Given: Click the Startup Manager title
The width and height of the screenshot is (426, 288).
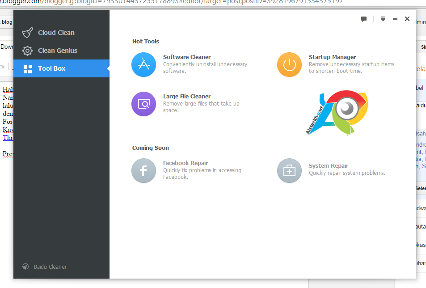Looking at the screenshot, I should (332, 57).
